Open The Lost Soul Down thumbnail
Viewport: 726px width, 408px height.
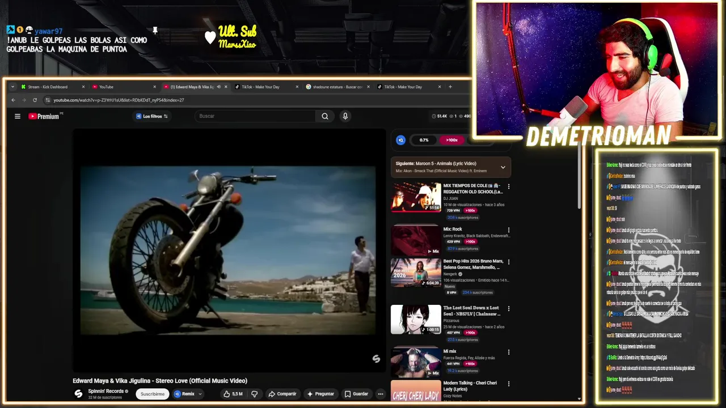pos(416,320)
